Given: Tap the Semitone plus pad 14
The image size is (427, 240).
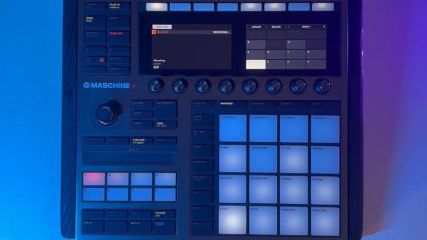Looking at the screenshot, I should (263, 129).
